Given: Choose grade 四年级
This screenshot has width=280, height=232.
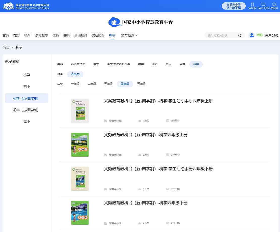Looking at the screenshot, I should [125, 84].
